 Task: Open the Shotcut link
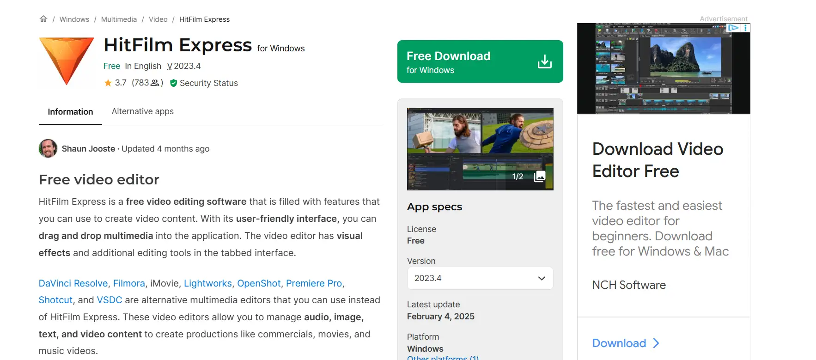(x=55, y=300)
